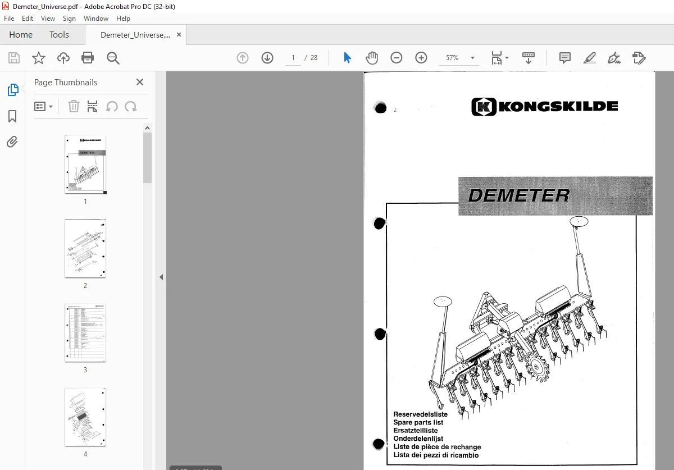The width and height of the screenshot is (674, 470).
Task: Zoom in with the plus button
Action: [x=421, y=58]
